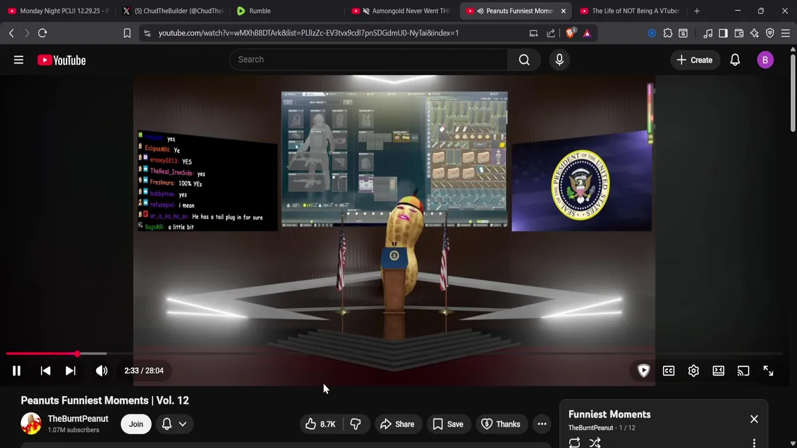Start voice search with the microphone
This screenshot has height=448, width=797.
click(x=559, y=60)
